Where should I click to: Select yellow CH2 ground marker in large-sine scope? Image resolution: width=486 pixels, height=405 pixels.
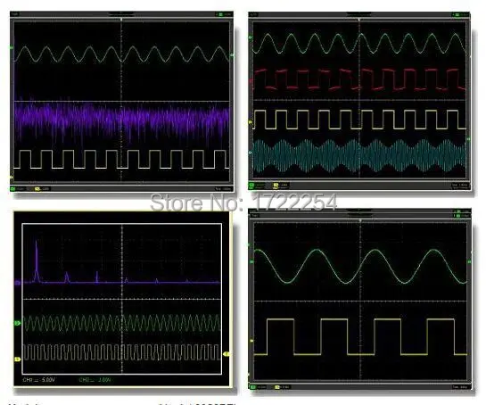point(251,341)
